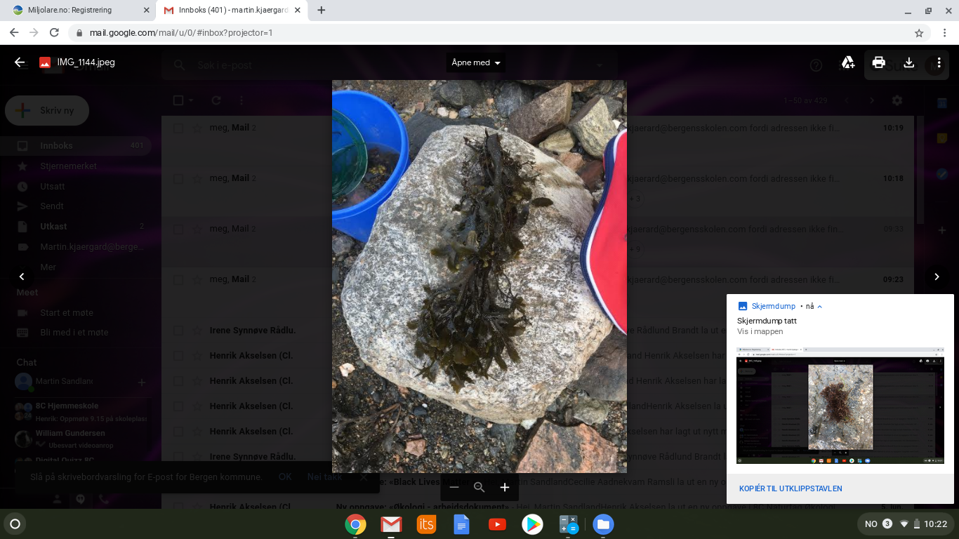
Task: Go back in browser history
Action: (x=14, y=32)
